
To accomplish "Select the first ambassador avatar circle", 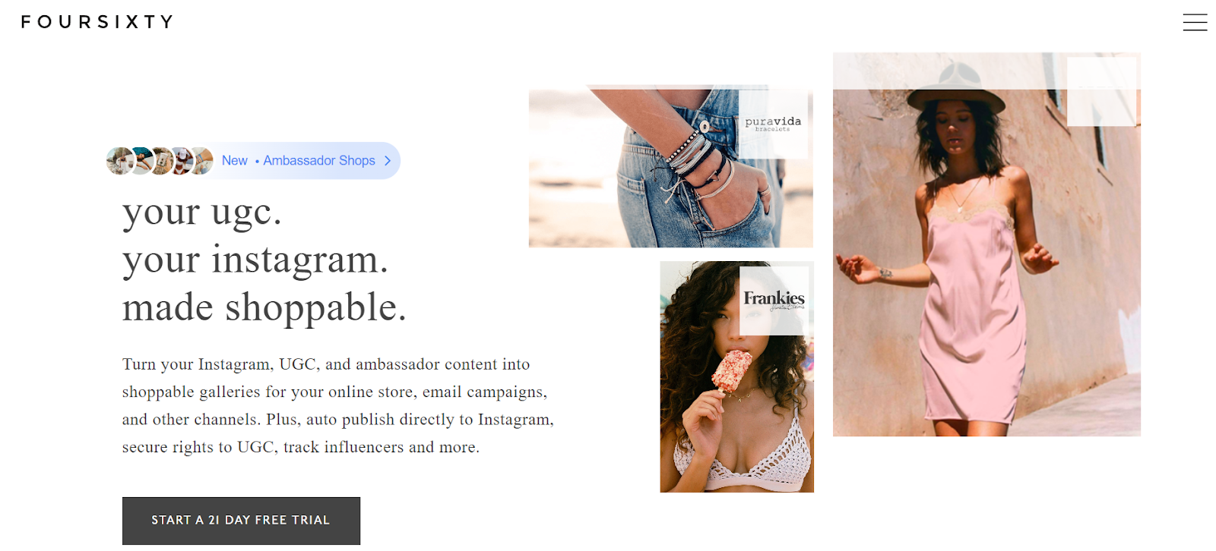I will coord(121,161).
